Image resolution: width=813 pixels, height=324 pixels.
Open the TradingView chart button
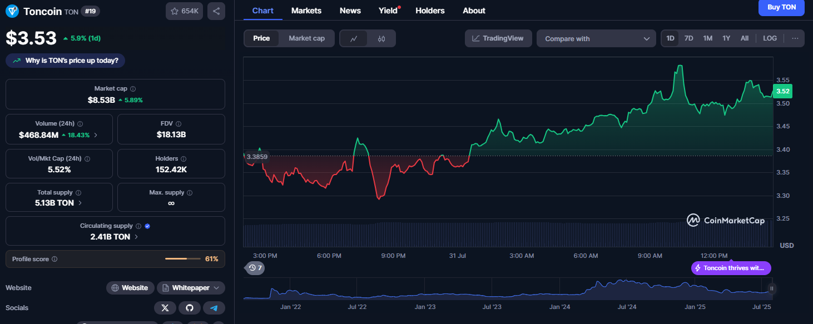pyautogui.click(x=498, y=38)
